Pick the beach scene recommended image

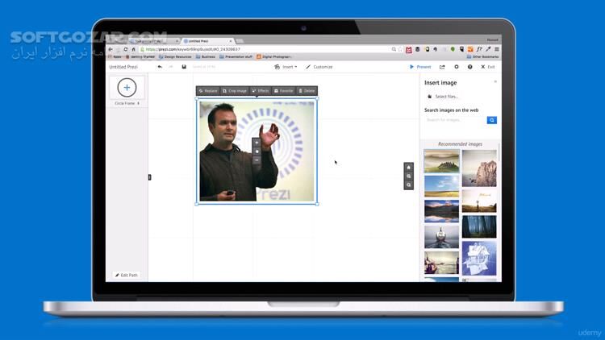tap(441, 262)
